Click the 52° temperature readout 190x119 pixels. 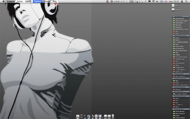pyautogui.click(x=123, y=1)
